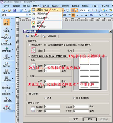
Task: Expand the 选择 tool arrow
Action: pyautogui.click(x=10, y=22)
